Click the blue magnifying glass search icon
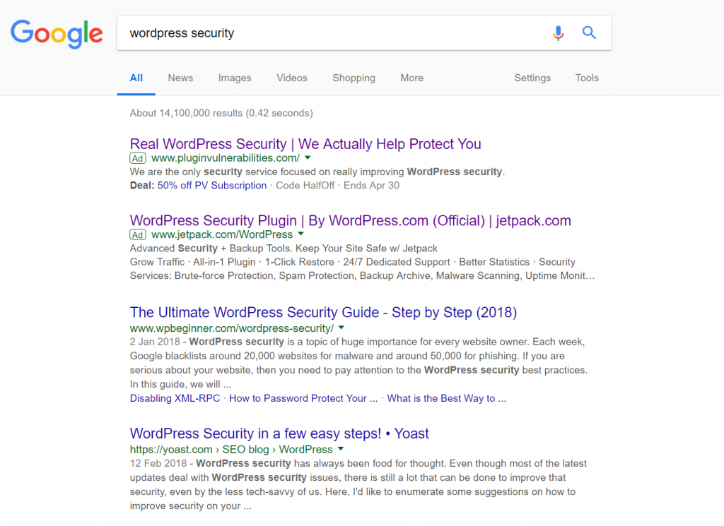Image resolution: width=724 pixels, height=526 pixels. 589,32
